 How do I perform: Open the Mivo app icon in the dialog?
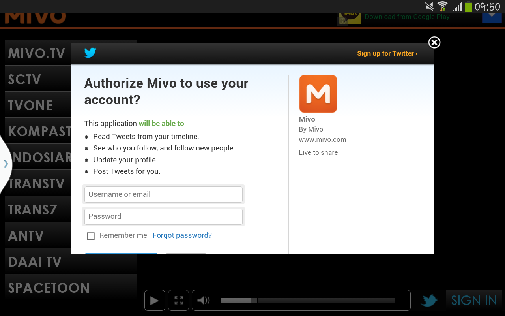coord(318,94)
